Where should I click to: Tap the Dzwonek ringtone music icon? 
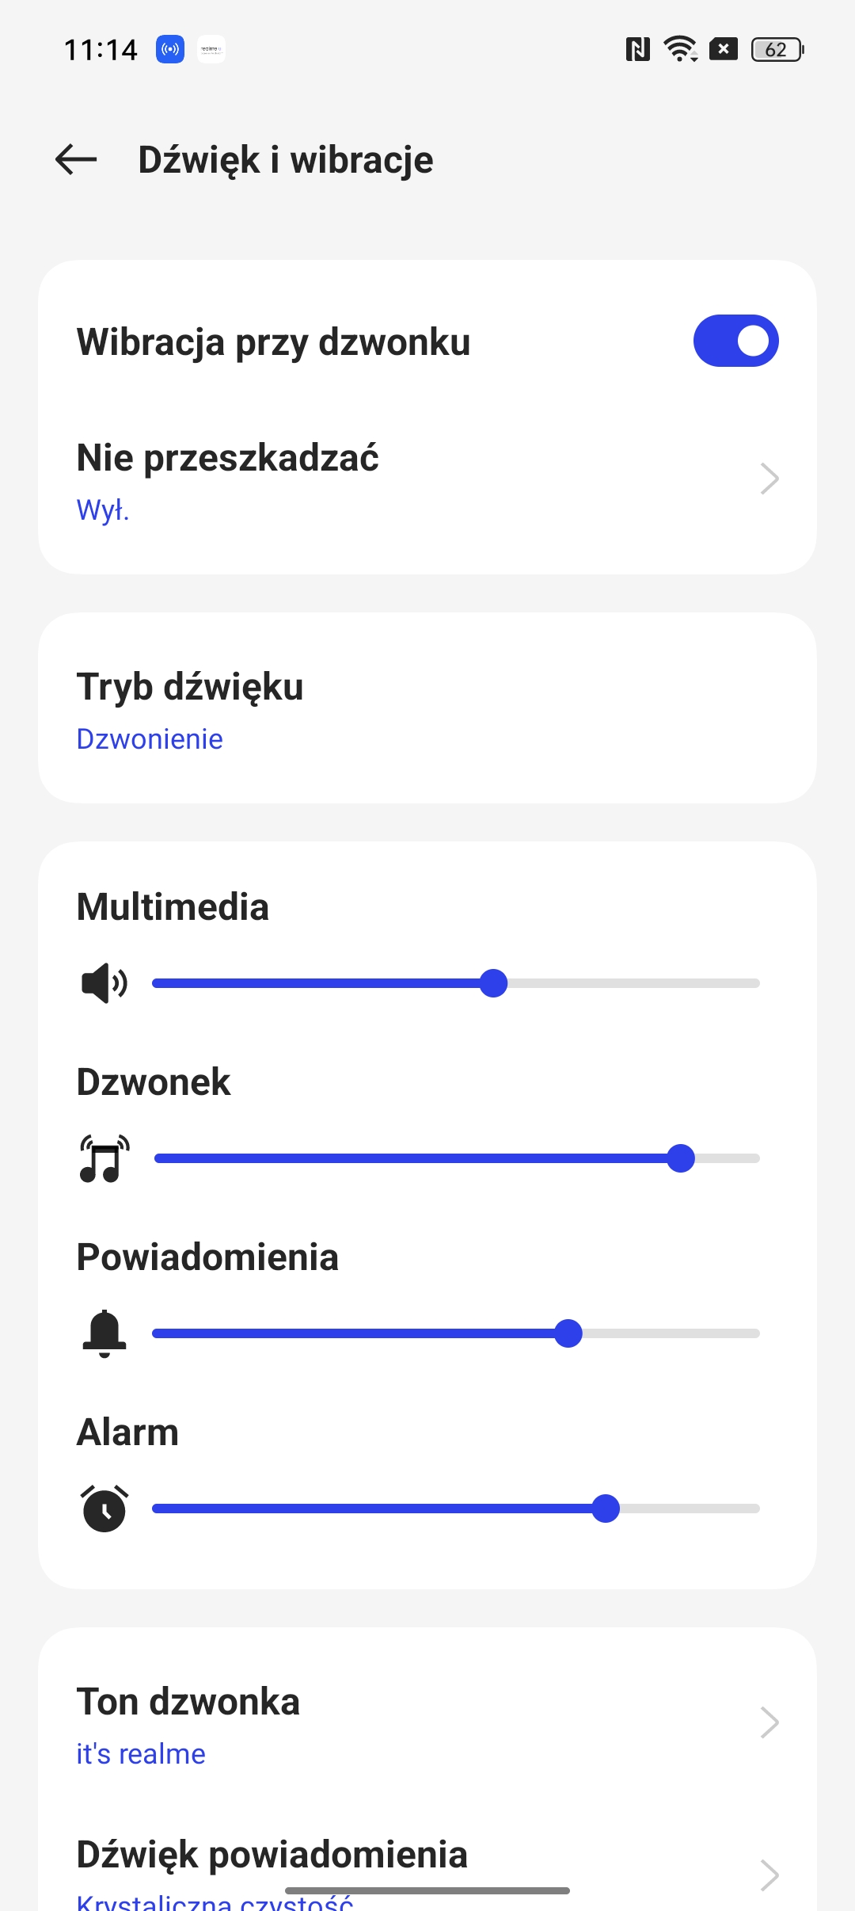[x=104, y=1158]
